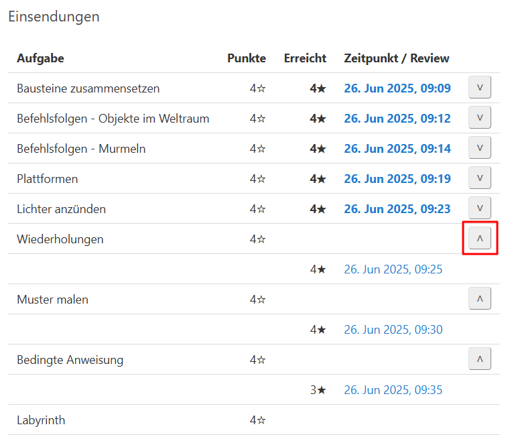
Task: Open the Bedingte Anweisung submission from 09:35
Action: tap(393, 390)
